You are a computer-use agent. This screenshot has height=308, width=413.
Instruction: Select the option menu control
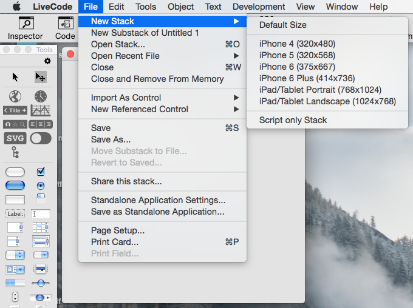15,255
